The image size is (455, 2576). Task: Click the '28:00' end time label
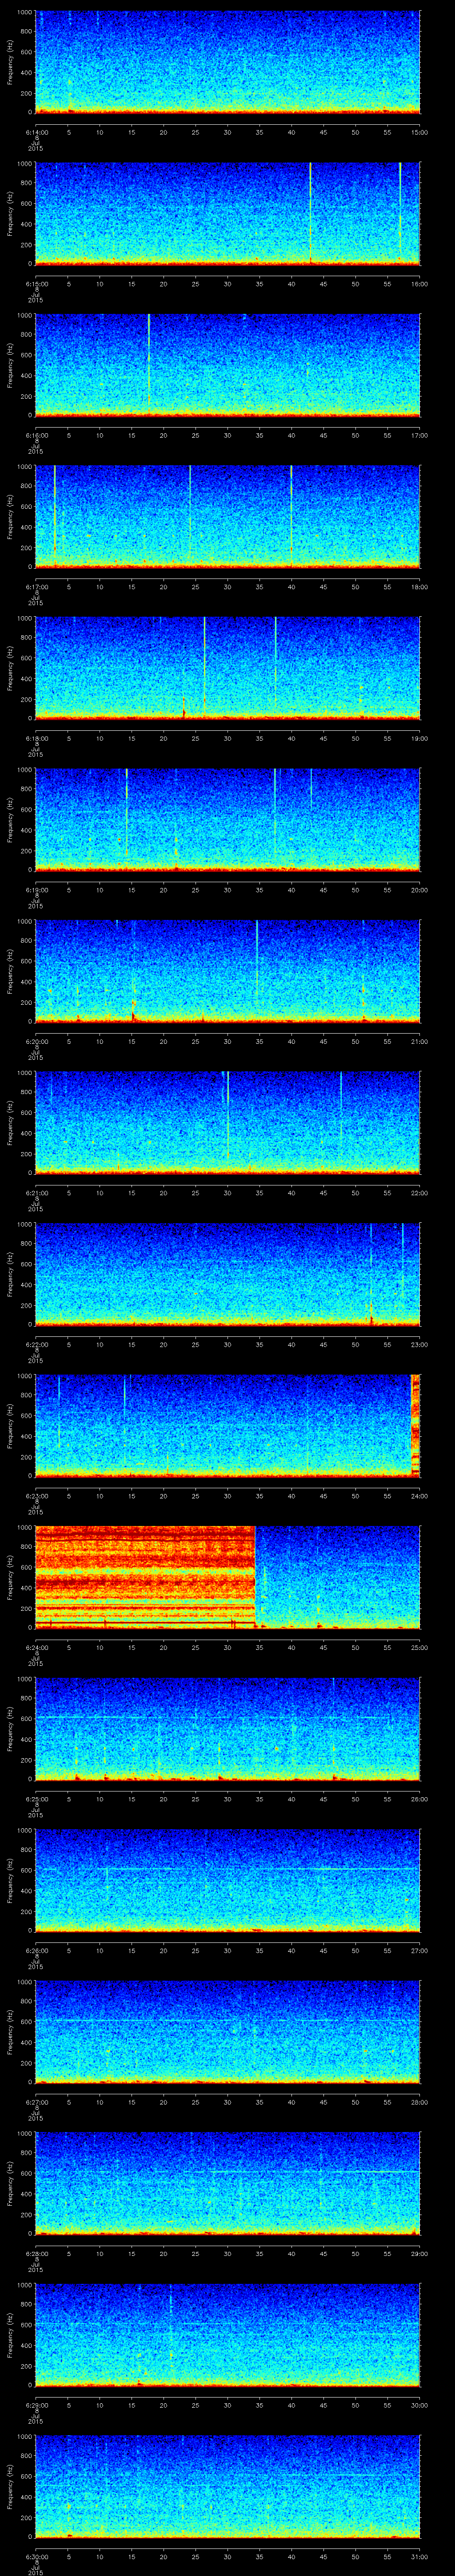[419, 2102]
